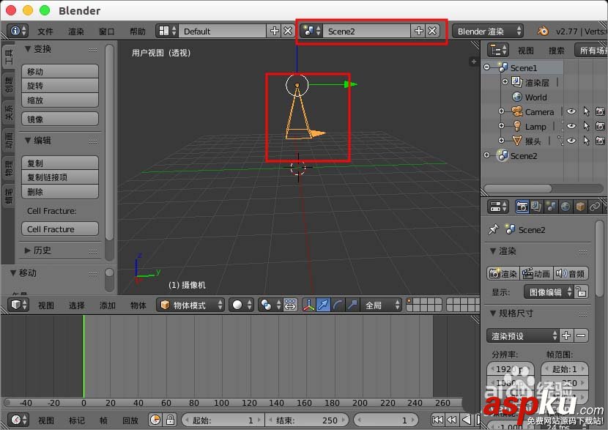Open the render layers properties tab

click(x=536, y=207)
